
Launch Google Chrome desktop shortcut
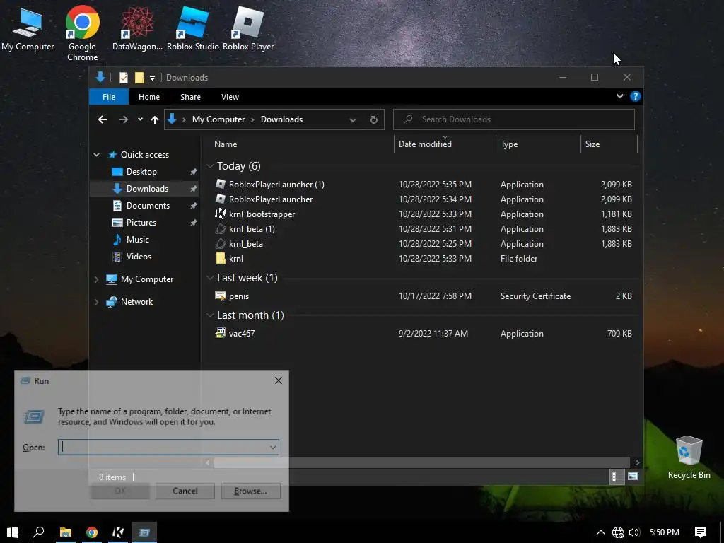click(82, 33)
